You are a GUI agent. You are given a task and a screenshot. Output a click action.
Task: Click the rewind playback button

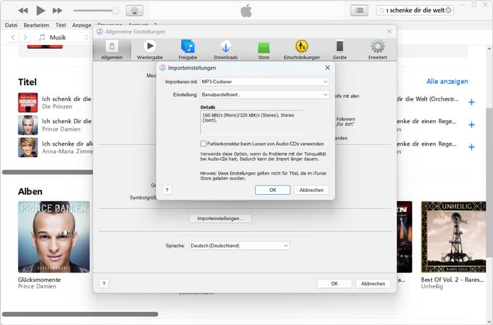point(23,10)
